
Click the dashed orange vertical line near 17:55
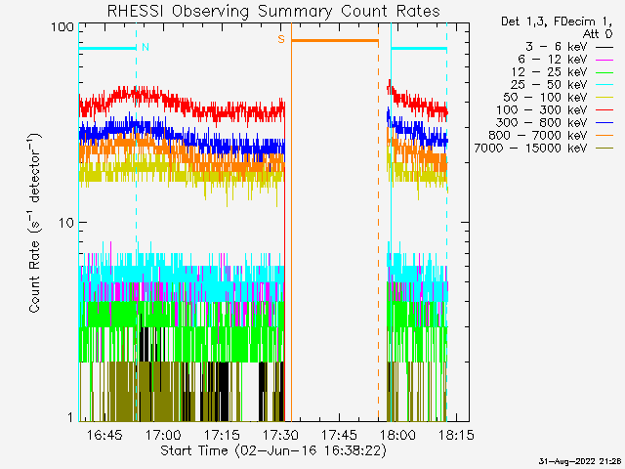tap(378, 222)
